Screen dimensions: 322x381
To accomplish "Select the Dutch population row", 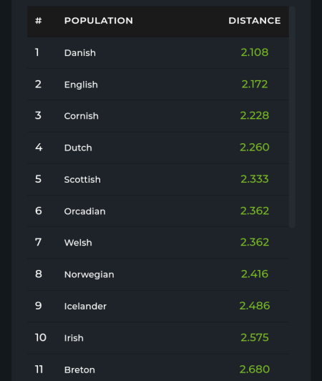I will point(158,148).
